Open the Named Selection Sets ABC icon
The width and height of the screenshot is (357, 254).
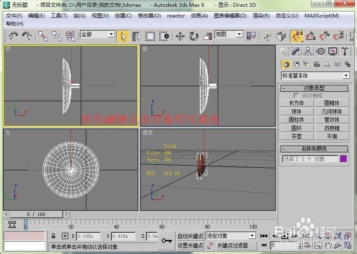351,36
